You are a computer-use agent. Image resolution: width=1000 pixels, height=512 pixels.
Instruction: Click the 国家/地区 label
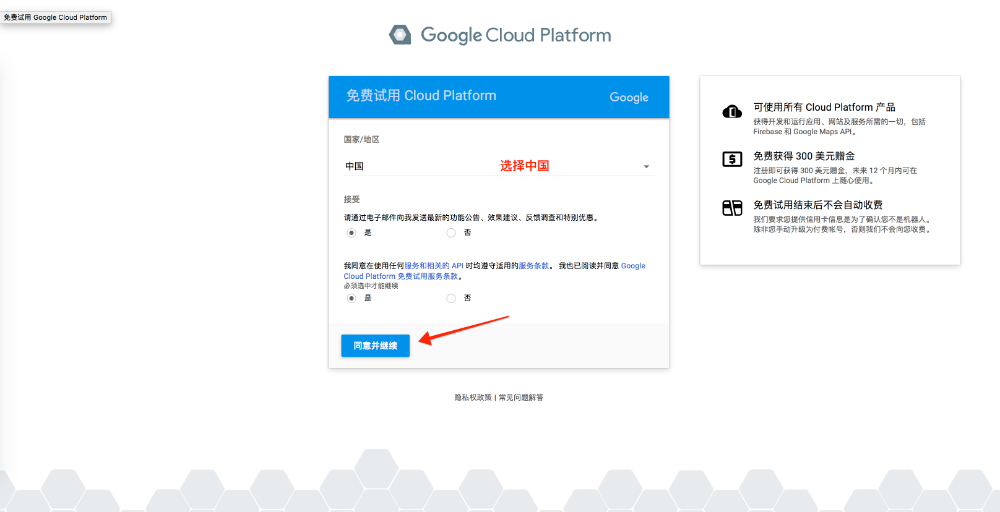click(x=361, y=140)
